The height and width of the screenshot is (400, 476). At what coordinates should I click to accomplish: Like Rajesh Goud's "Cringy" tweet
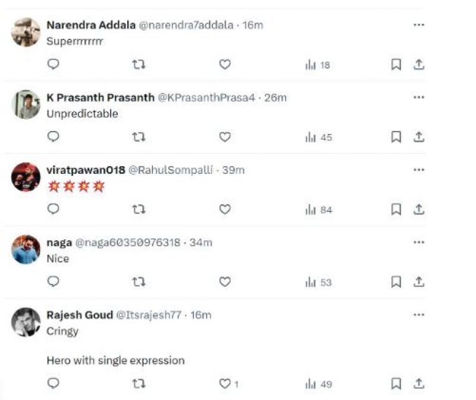[x=225, y=384]
